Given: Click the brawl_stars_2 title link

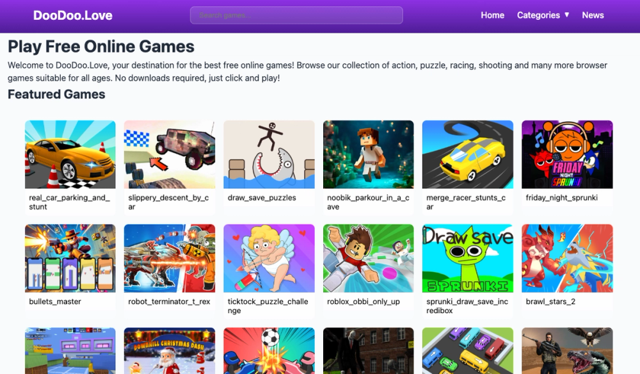Looking at the screenshot, I should [550, 302].
